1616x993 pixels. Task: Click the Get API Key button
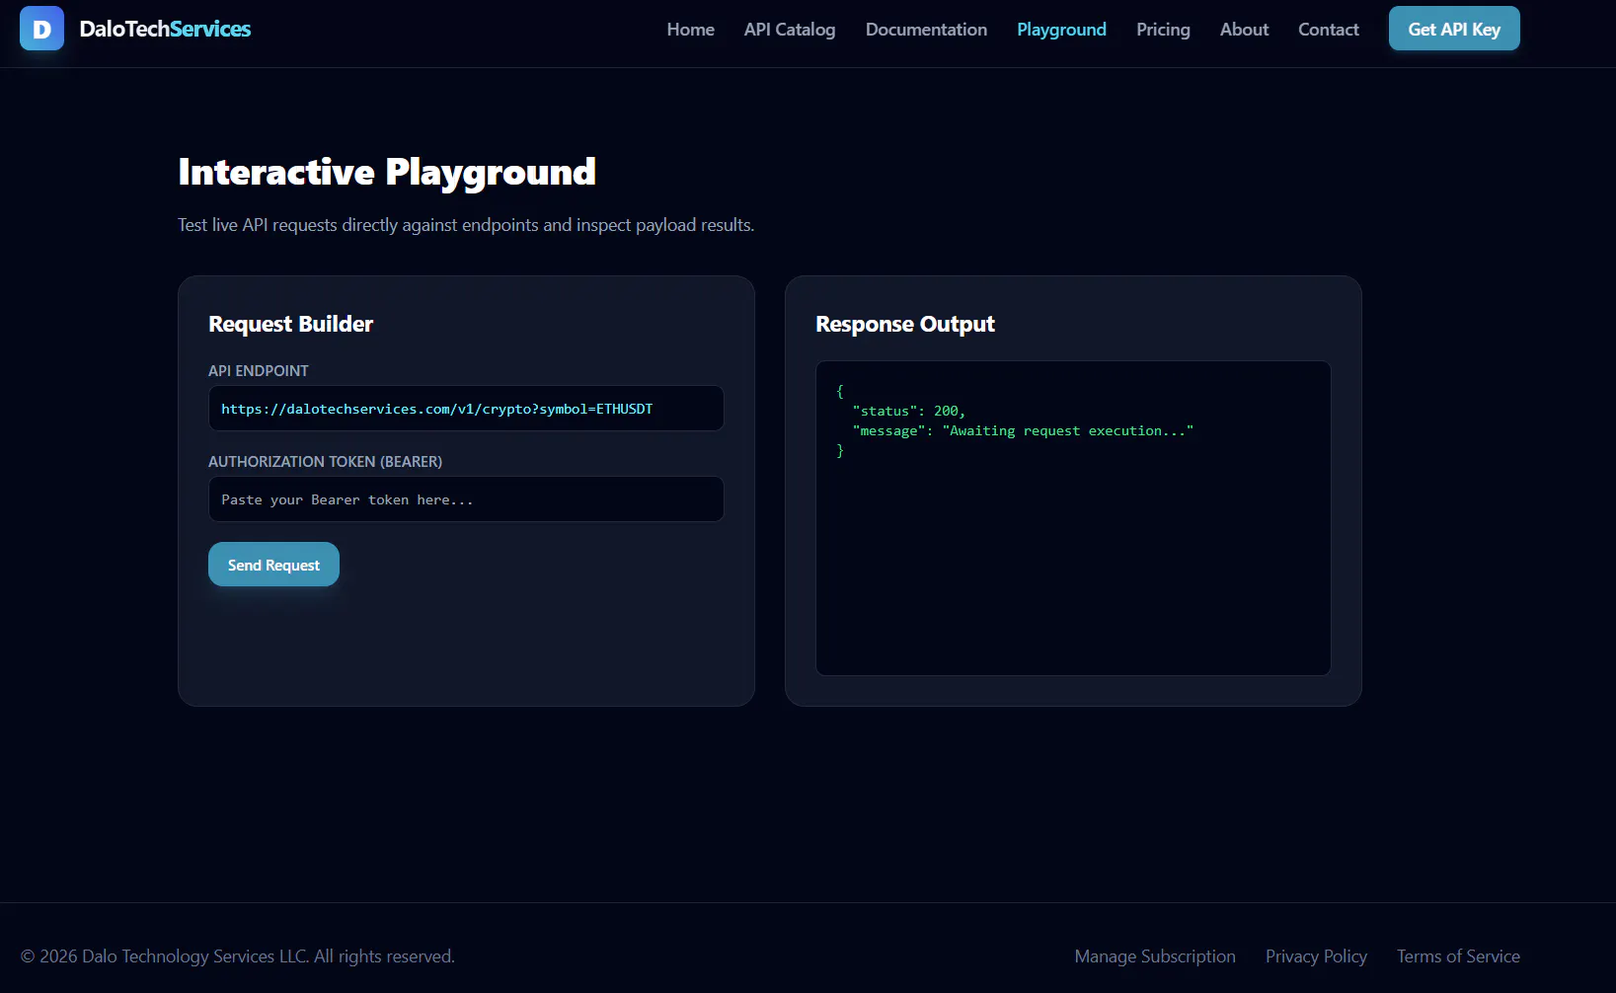[x=1454, y=29]
